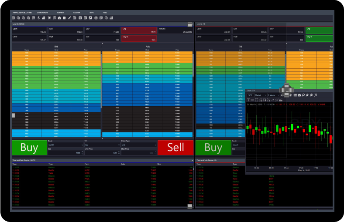344x222 pixels.
Task: Click the pencil edit toolbar icon
Action: (69, 18)
